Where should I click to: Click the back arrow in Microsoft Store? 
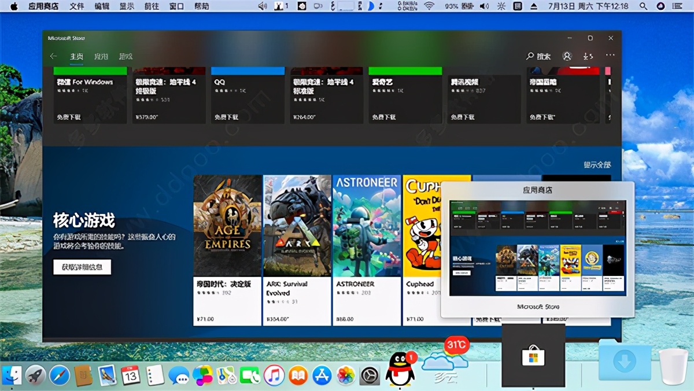tap(53, 56)
